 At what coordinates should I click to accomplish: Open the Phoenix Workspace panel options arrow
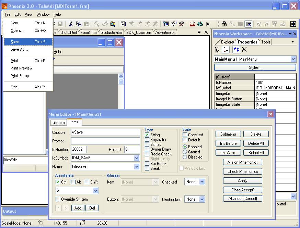click(290, 34)
